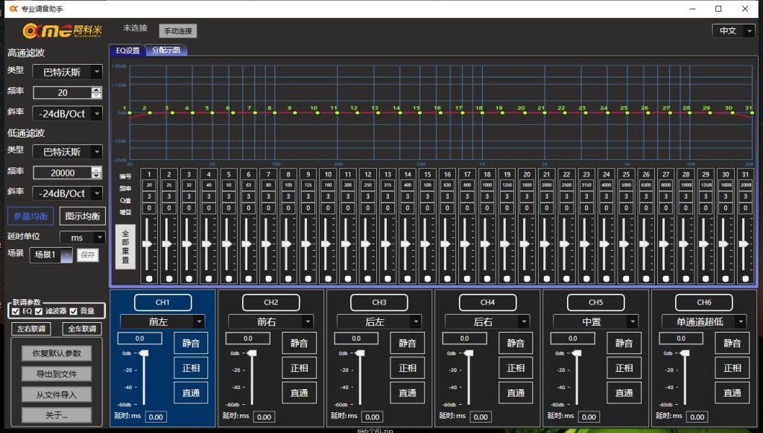
Task: Toggle CH5 正相 phase button
Action: click(x=624, y=368)
